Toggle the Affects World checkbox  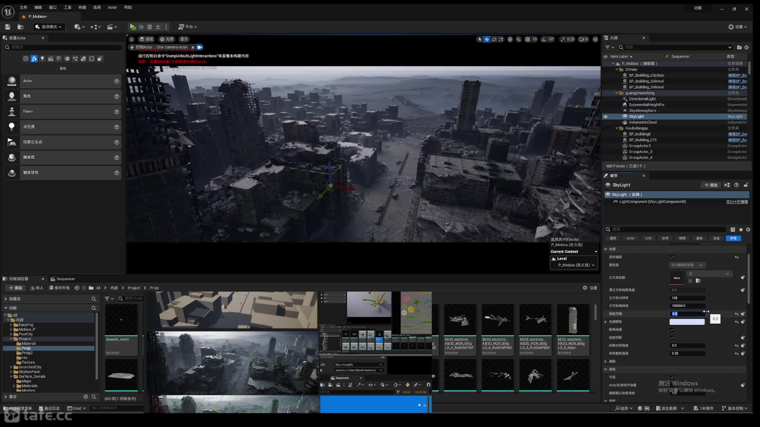pos(672,330)
